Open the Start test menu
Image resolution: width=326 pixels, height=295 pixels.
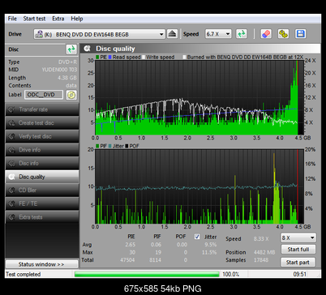point(34,19)
